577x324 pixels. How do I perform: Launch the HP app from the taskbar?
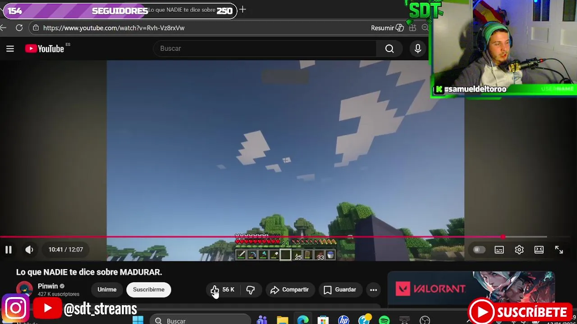click(x=343, y=320)
